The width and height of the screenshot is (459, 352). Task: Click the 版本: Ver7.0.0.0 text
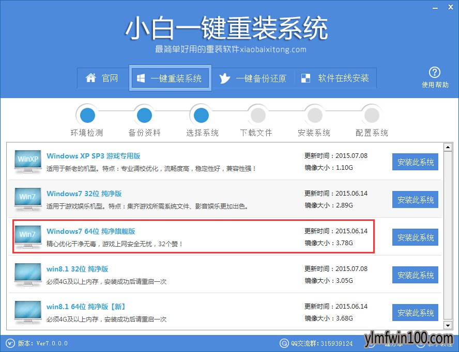coord(43,343)
